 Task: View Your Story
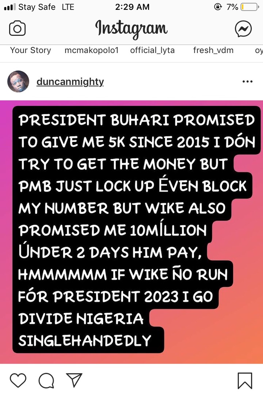[x=30, y=50]
